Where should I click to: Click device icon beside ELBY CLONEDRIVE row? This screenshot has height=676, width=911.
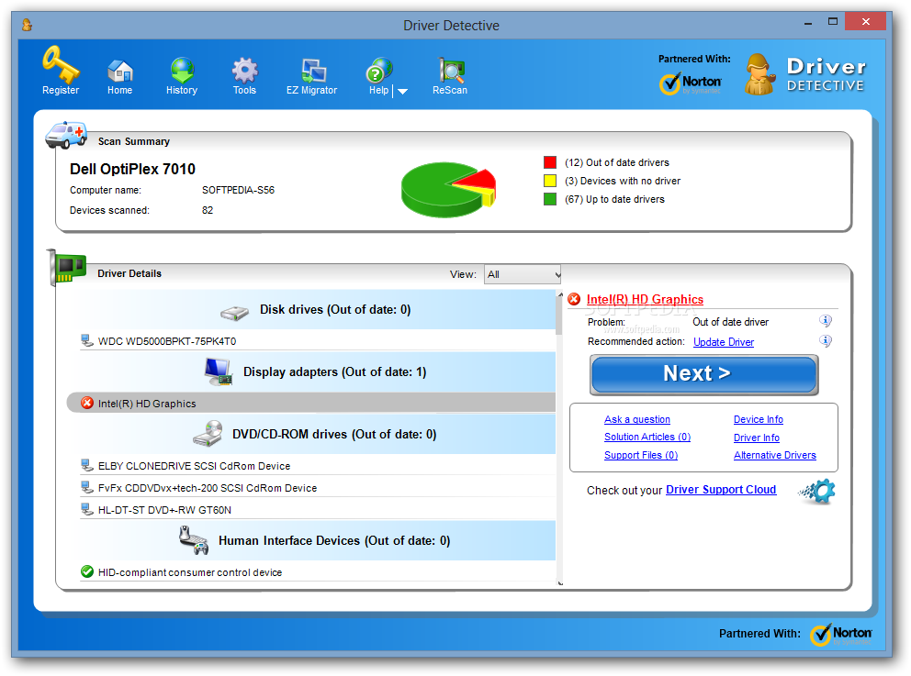coord(87,465)
